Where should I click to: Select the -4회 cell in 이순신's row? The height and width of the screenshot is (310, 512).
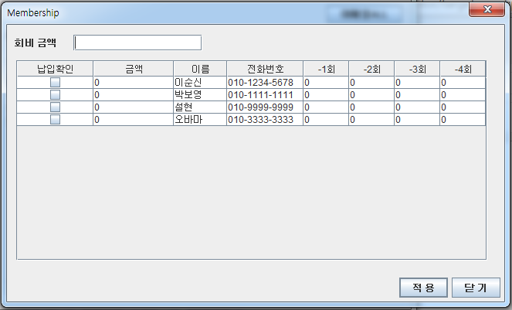tap(463, 83)
